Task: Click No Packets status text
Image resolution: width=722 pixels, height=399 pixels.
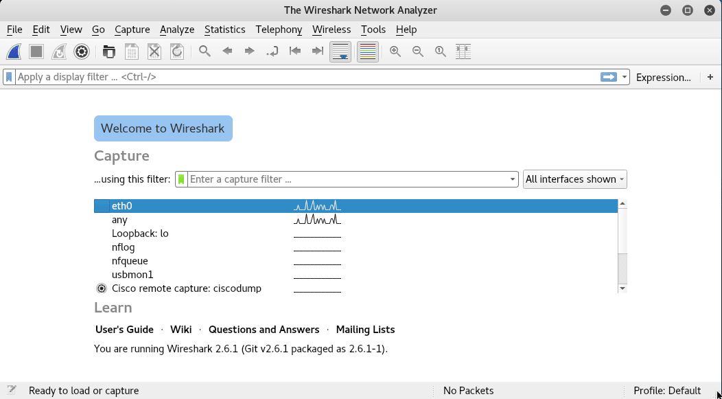Action: tap(468, 391)
